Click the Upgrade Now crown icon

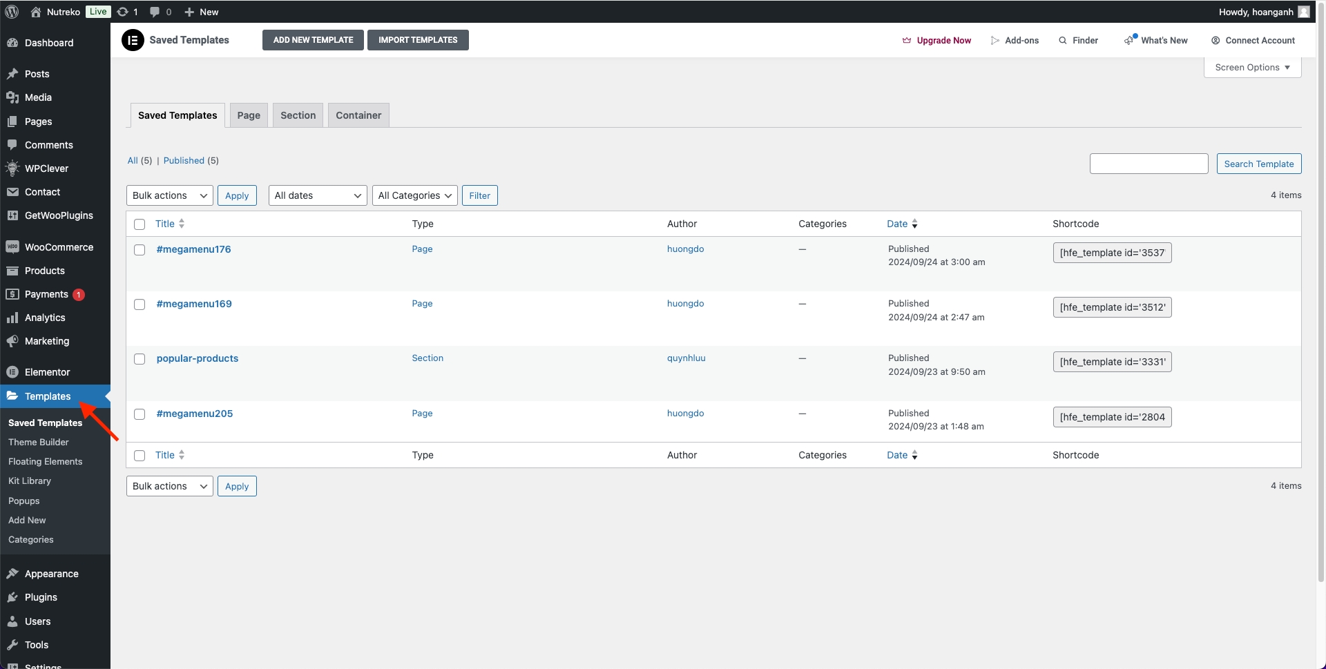907,41
